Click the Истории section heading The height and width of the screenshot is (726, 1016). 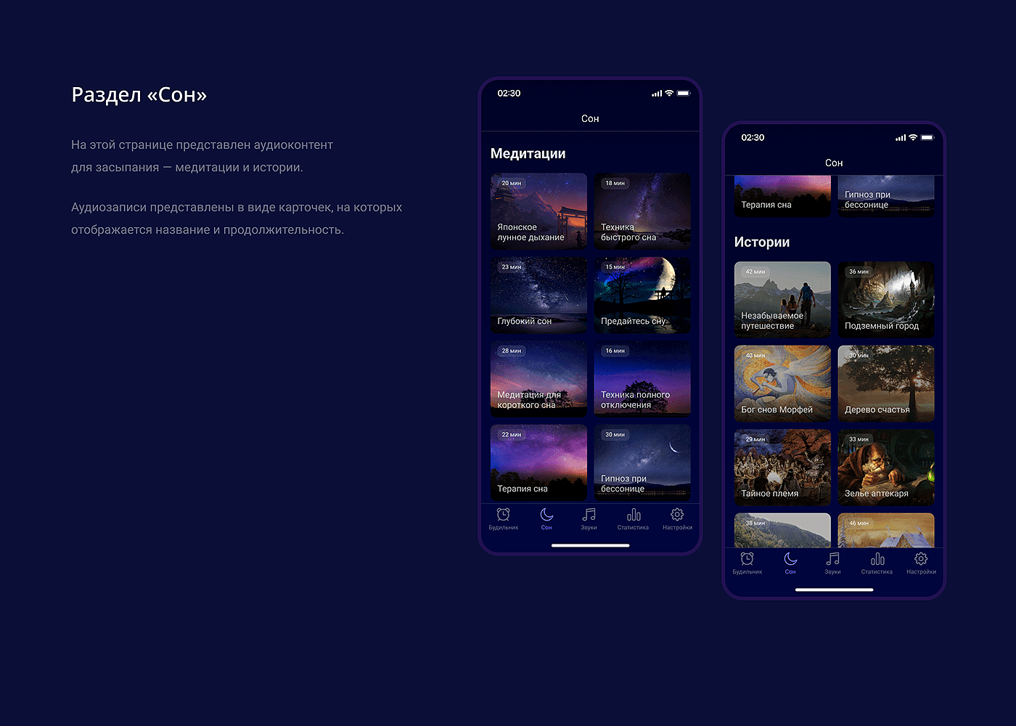point(762,242)
